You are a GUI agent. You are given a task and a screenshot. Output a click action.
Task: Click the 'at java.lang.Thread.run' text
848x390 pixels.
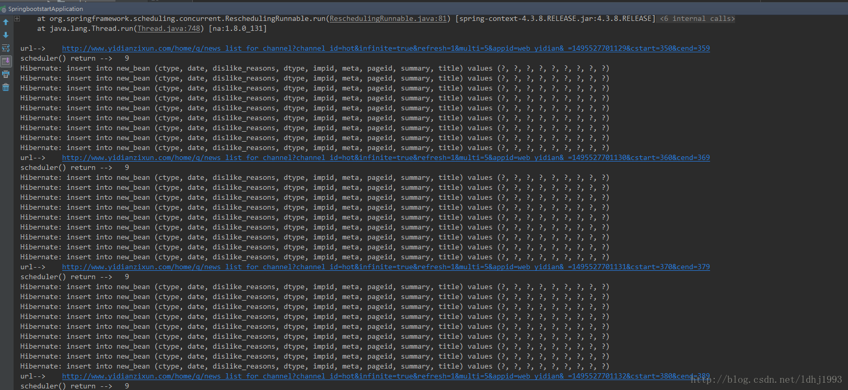coord(85,29)
